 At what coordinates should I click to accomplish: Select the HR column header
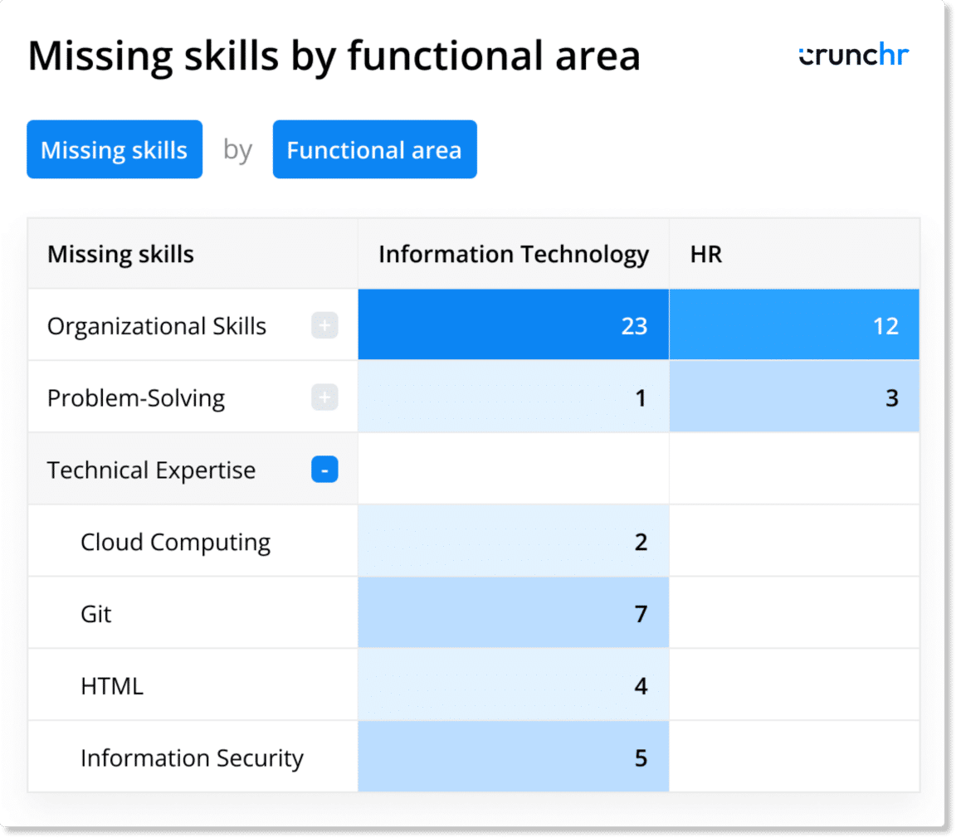coord(705,254)
